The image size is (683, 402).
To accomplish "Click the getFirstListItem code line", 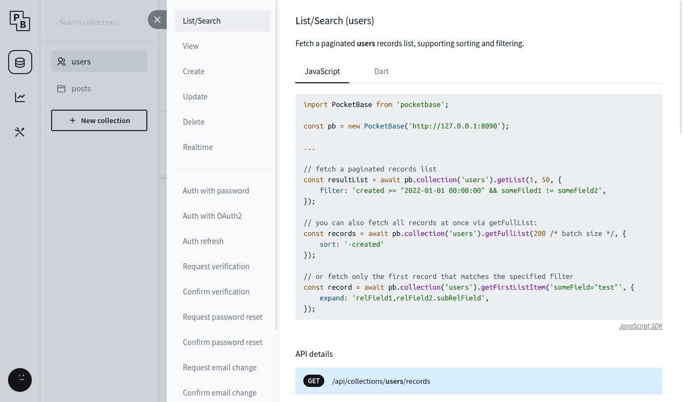I will [469, 288].
